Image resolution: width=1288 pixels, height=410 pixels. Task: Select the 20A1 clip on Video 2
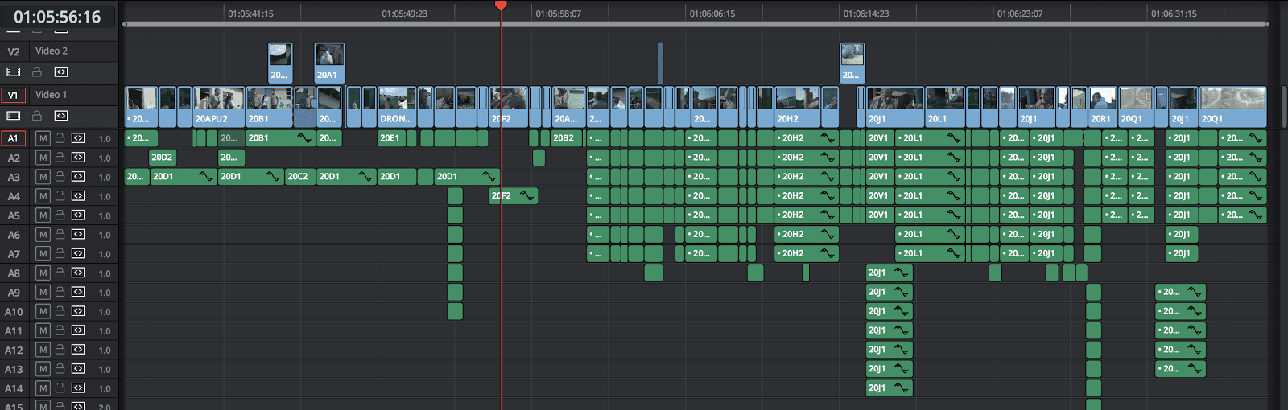point(329,63)
